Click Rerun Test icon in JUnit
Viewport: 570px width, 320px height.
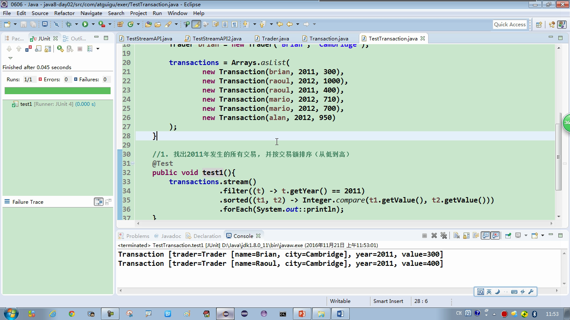coord(61,49)
